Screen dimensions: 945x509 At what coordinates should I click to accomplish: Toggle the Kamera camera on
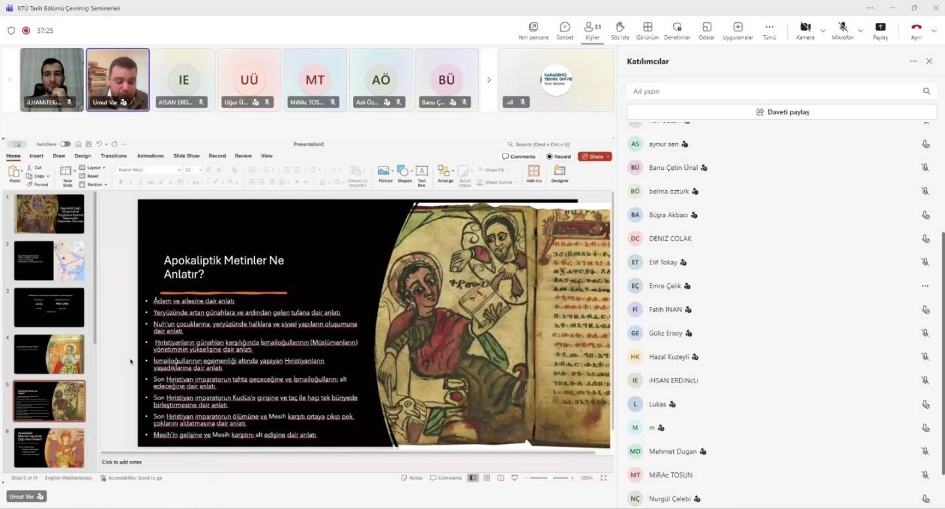[805, 28]
